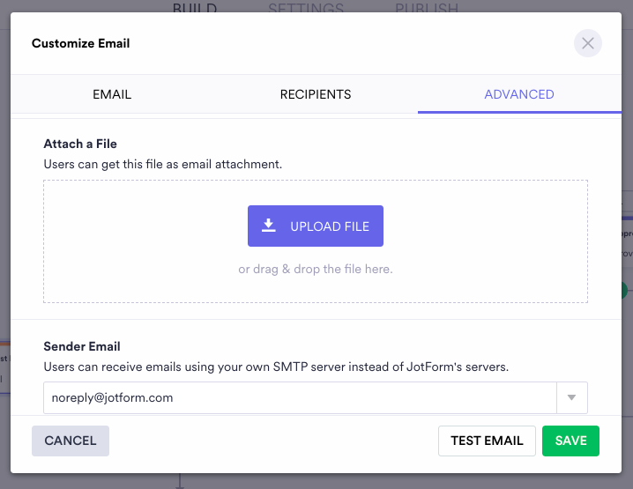Screen dimensions: 633x489
Task: Save the email settings
Action: (x=570, y=441)
